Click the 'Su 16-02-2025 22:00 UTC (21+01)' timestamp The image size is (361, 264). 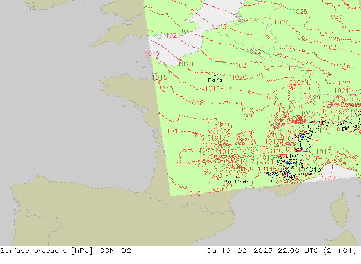coord(281,251)
